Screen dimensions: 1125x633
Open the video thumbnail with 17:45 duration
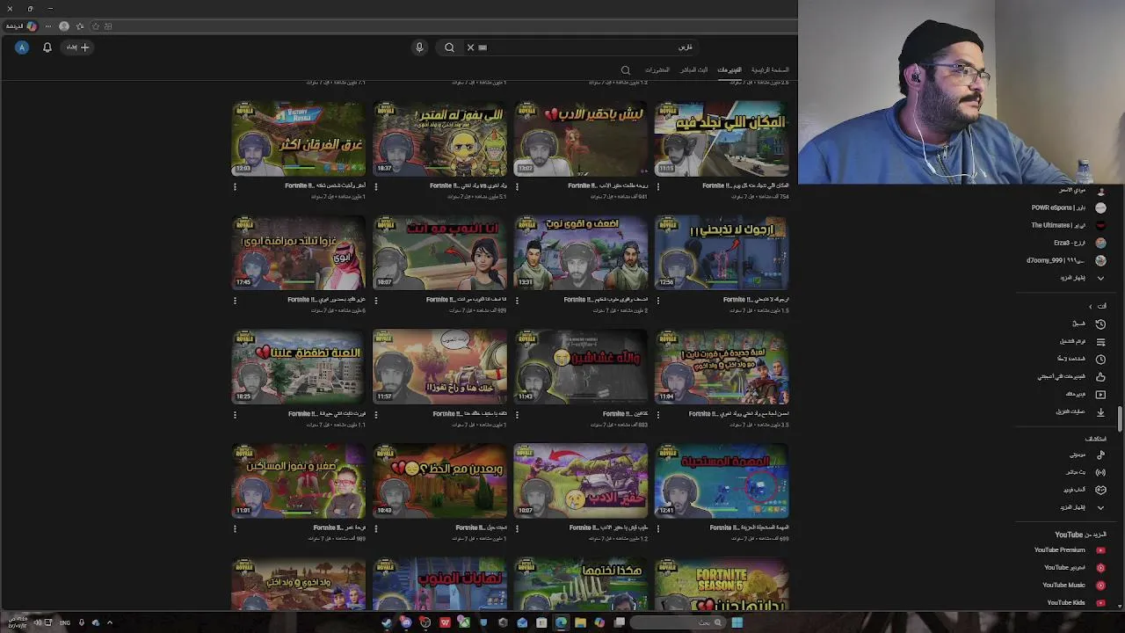[299, 252]
